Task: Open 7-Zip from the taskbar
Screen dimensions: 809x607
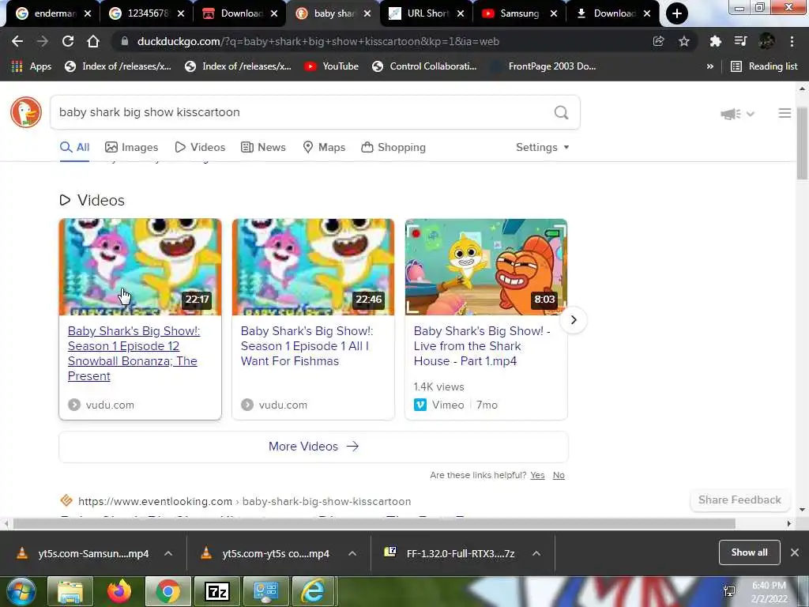Action: click(216, 591)
